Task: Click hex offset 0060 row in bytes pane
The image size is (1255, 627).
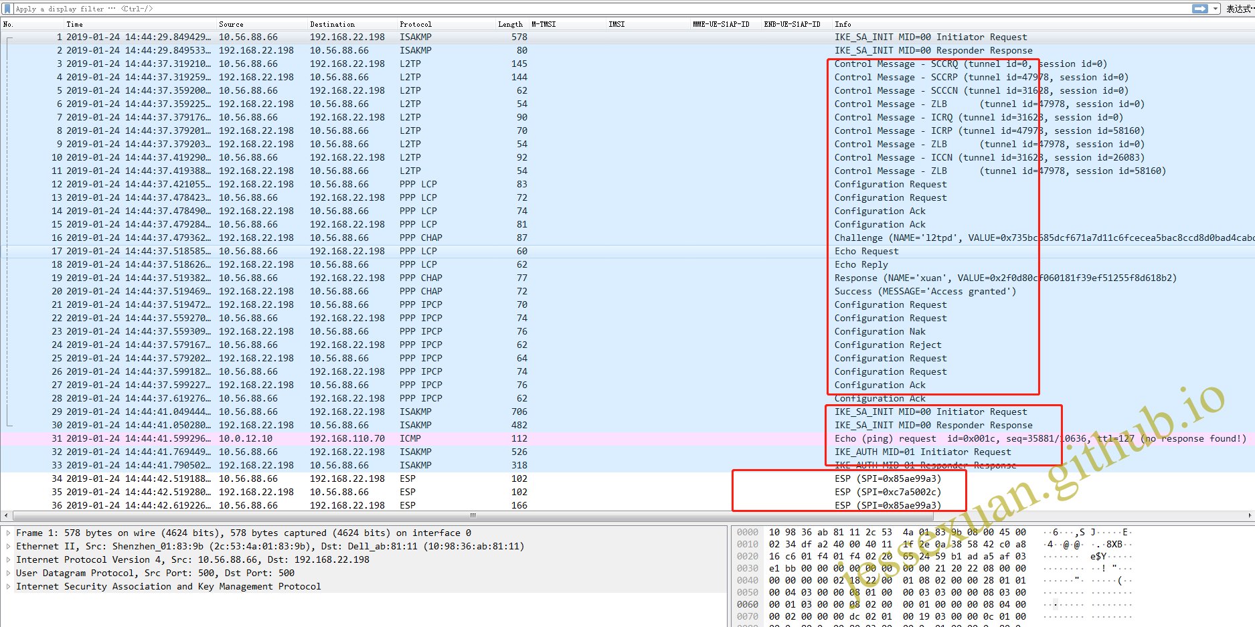Action: (748, 605)
